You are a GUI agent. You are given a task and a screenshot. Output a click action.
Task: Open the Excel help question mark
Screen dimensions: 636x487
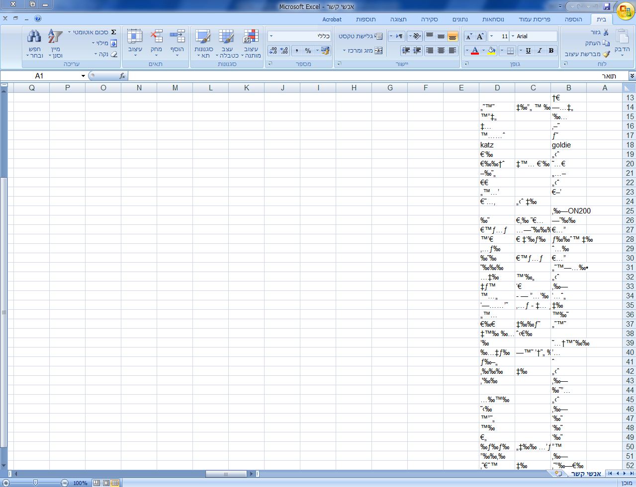click(38, 19)
